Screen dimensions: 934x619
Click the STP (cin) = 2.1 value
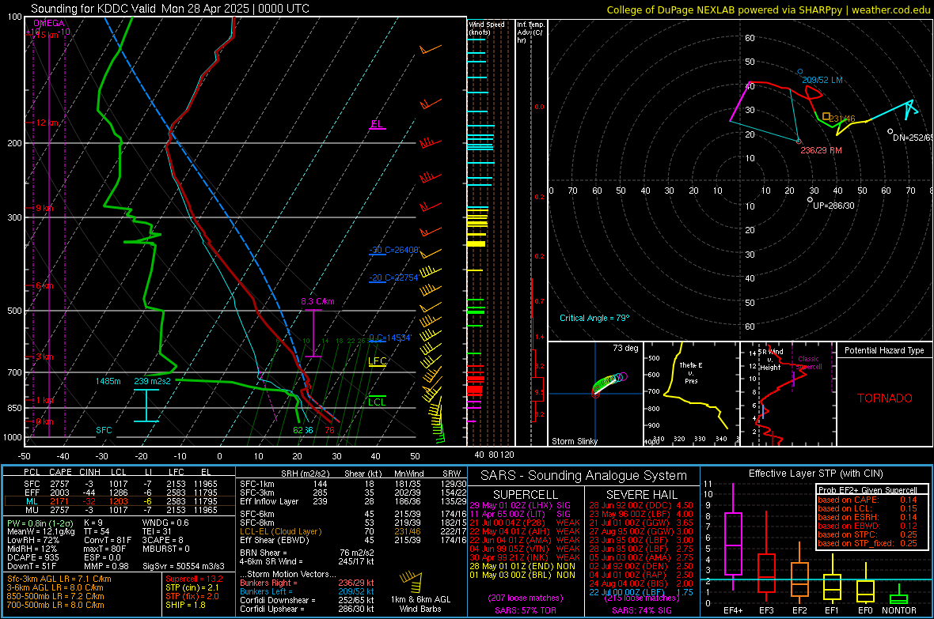click(x=192, y=587)
